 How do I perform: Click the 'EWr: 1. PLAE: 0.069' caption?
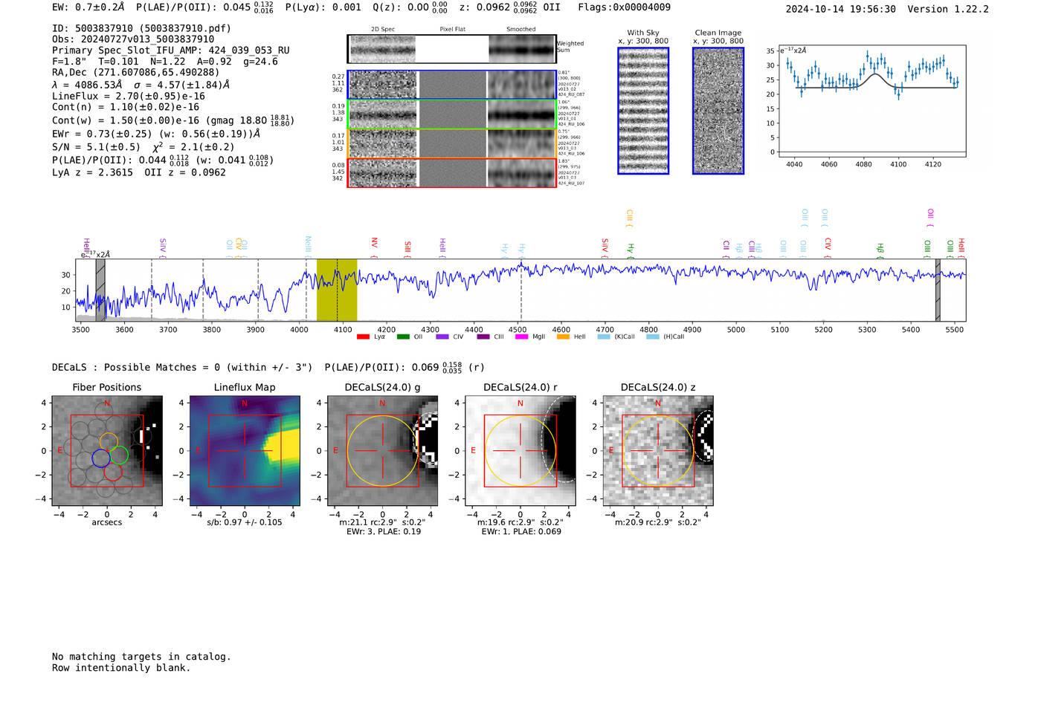521,531
